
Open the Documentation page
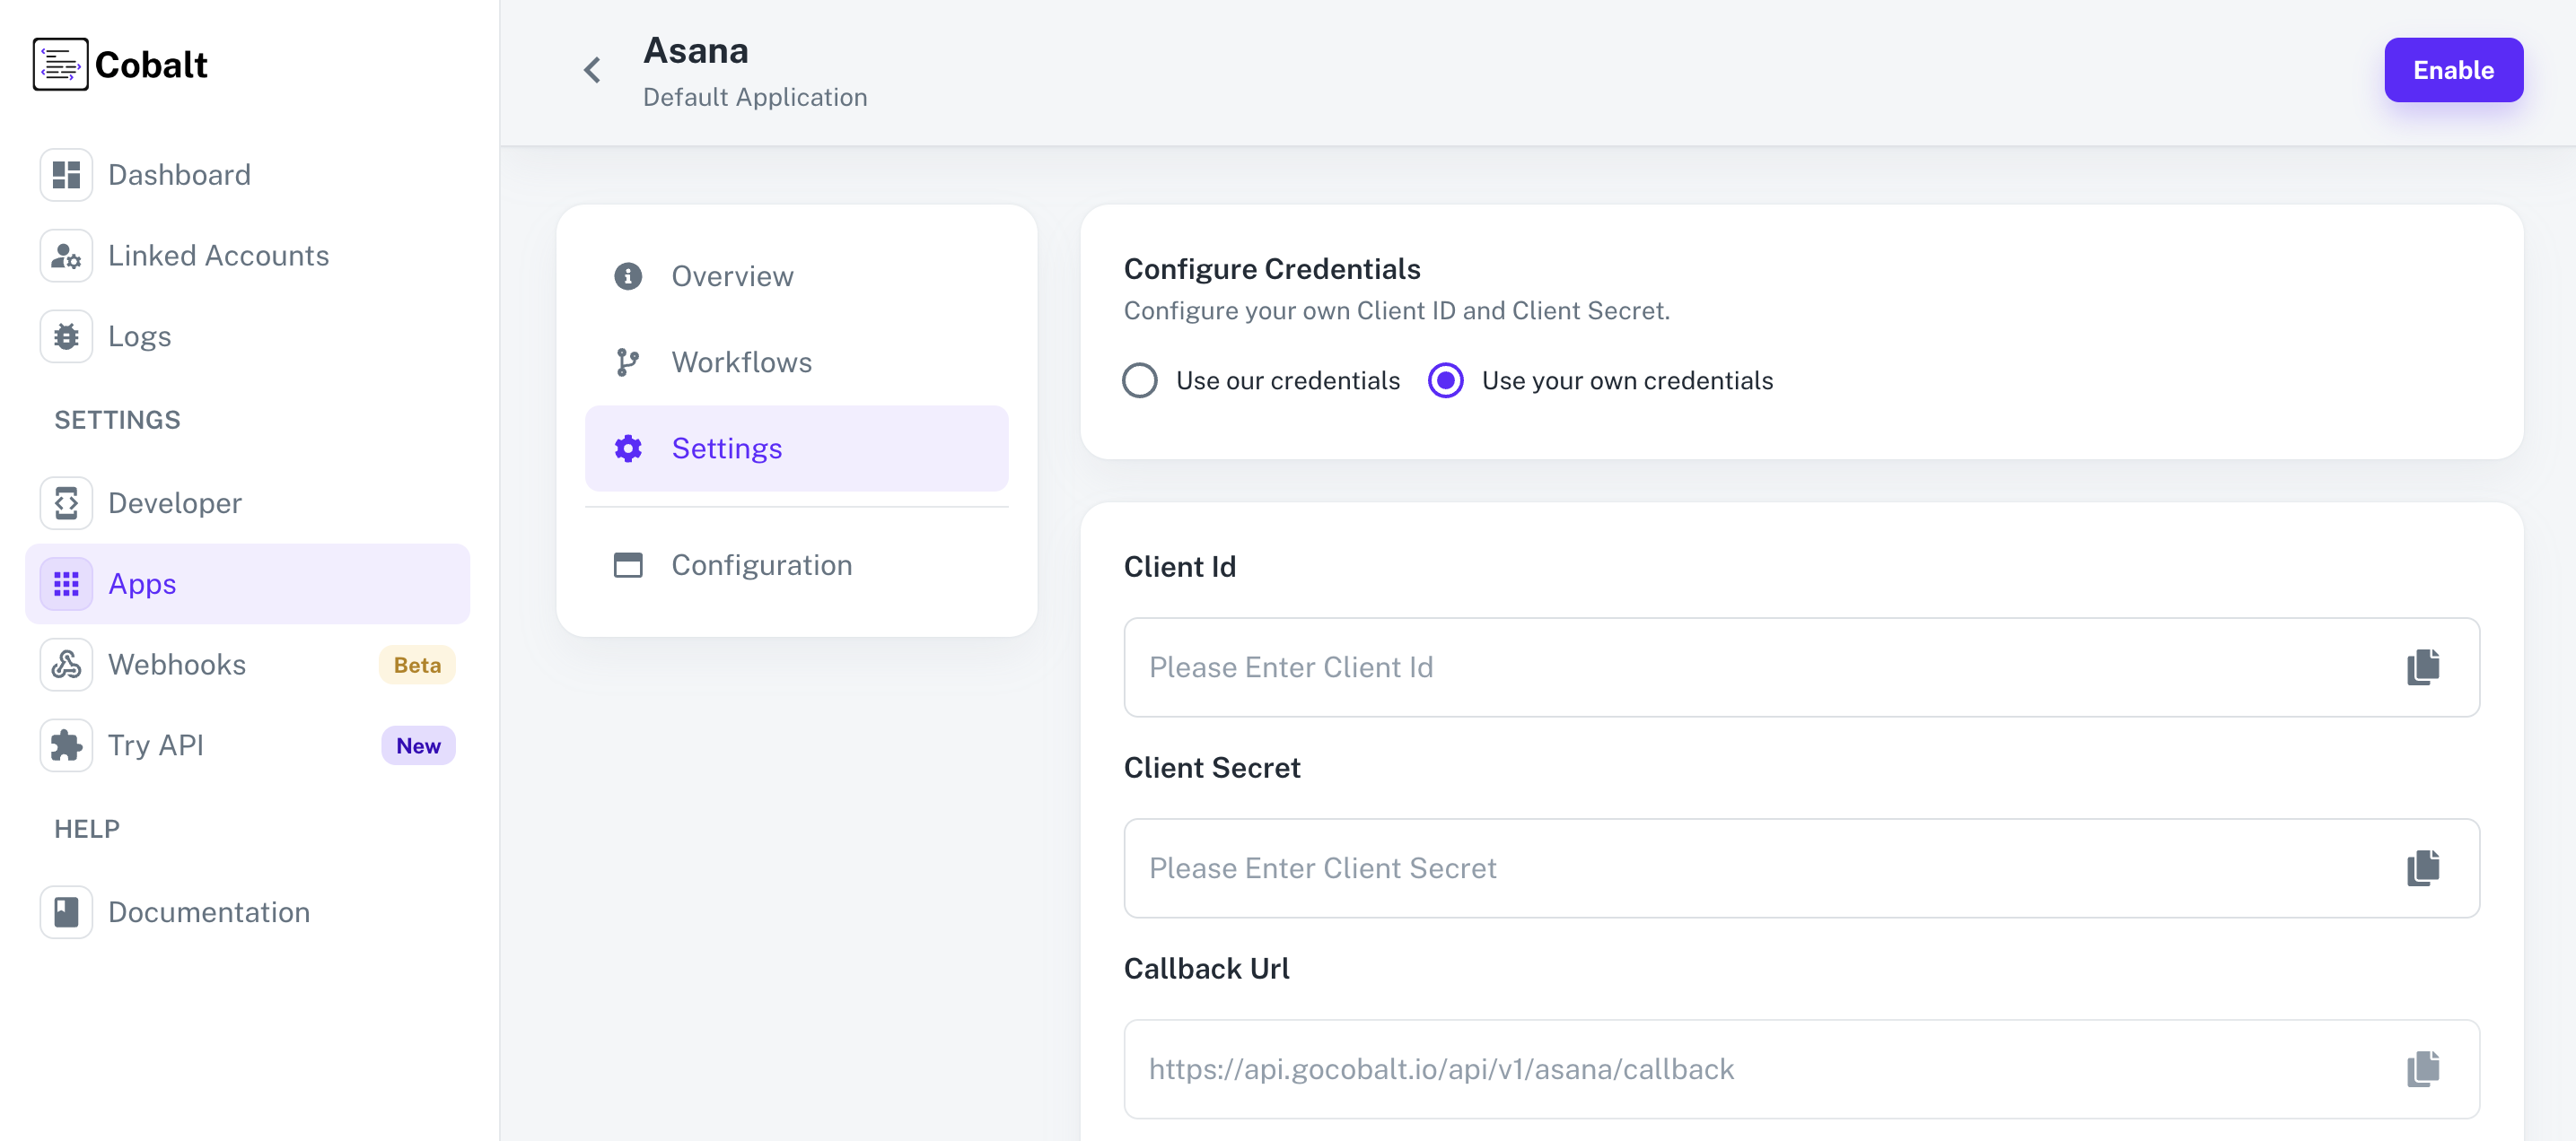(208, 911)
